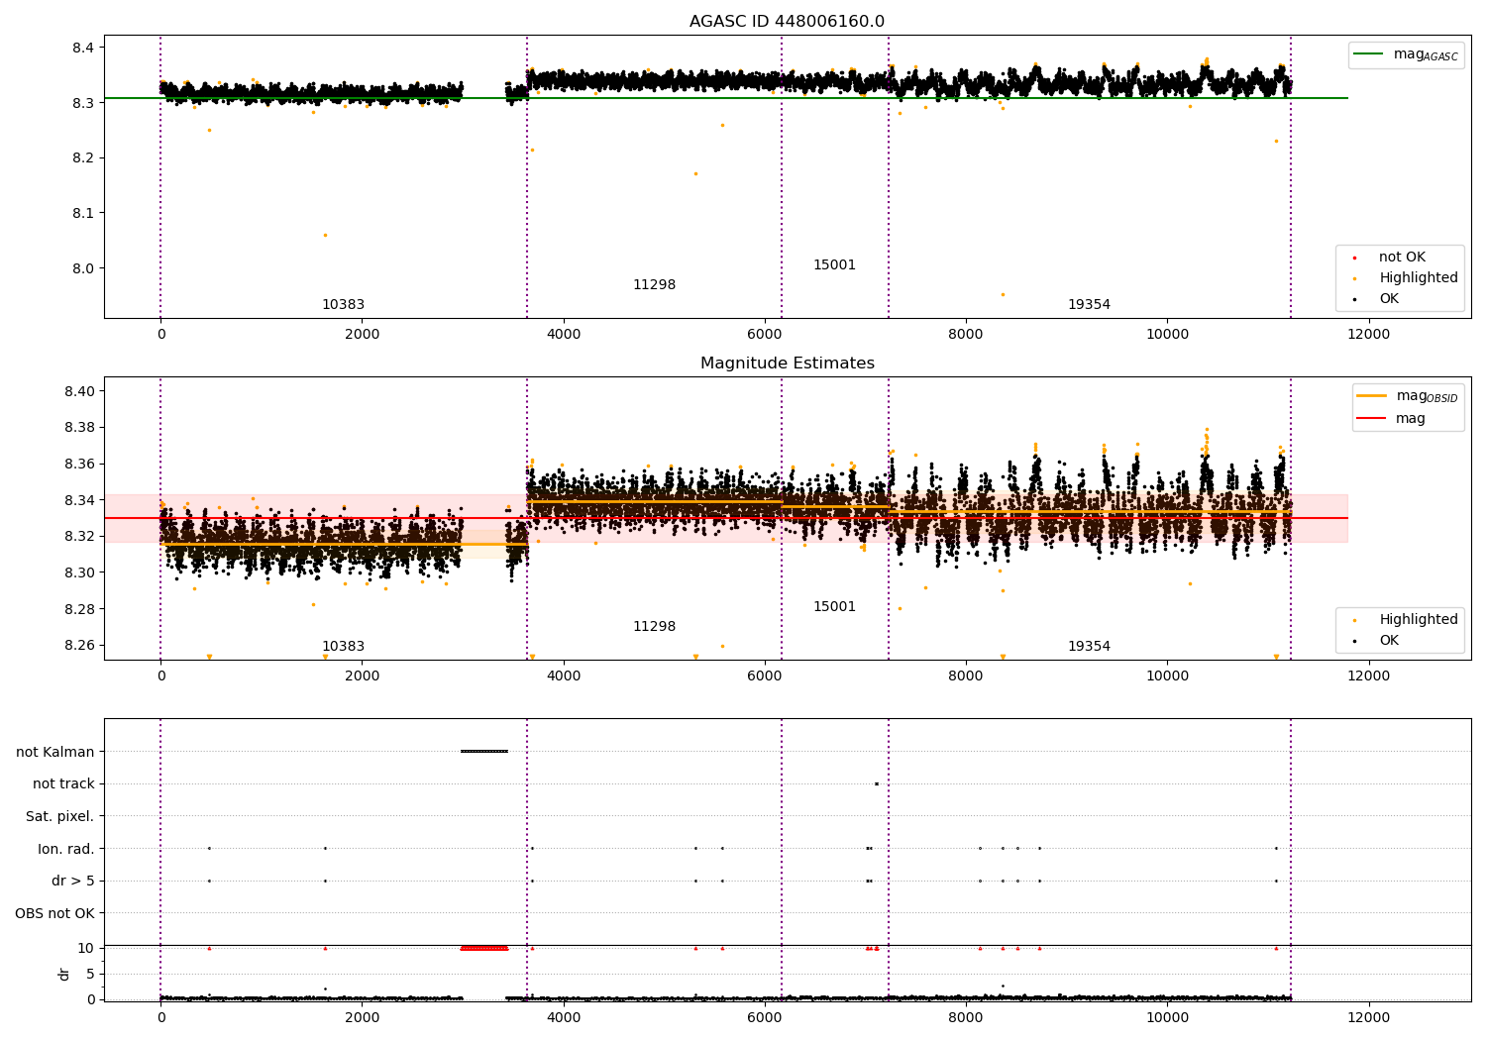Click the "dr > 5" row label
The height and width of the screenshot is (1040, 1486).
(x=73, y=881)
